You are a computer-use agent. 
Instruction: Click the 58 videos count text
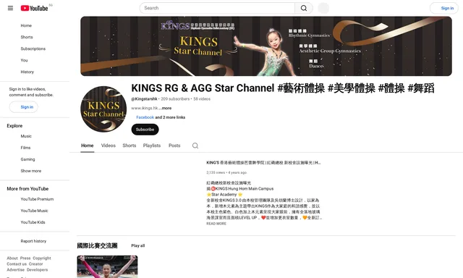(x=202, y=99)
